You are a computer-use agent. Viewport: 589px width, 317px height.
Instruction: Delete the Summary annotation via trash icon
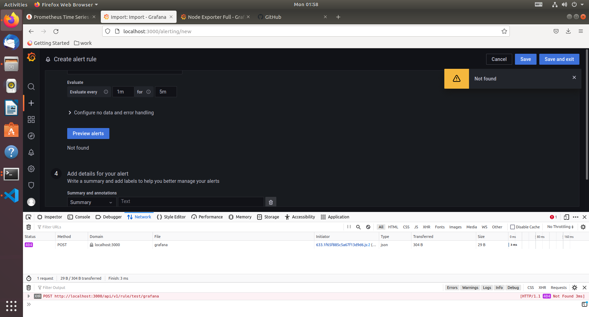pyautogui.click(x=271, y=202)
